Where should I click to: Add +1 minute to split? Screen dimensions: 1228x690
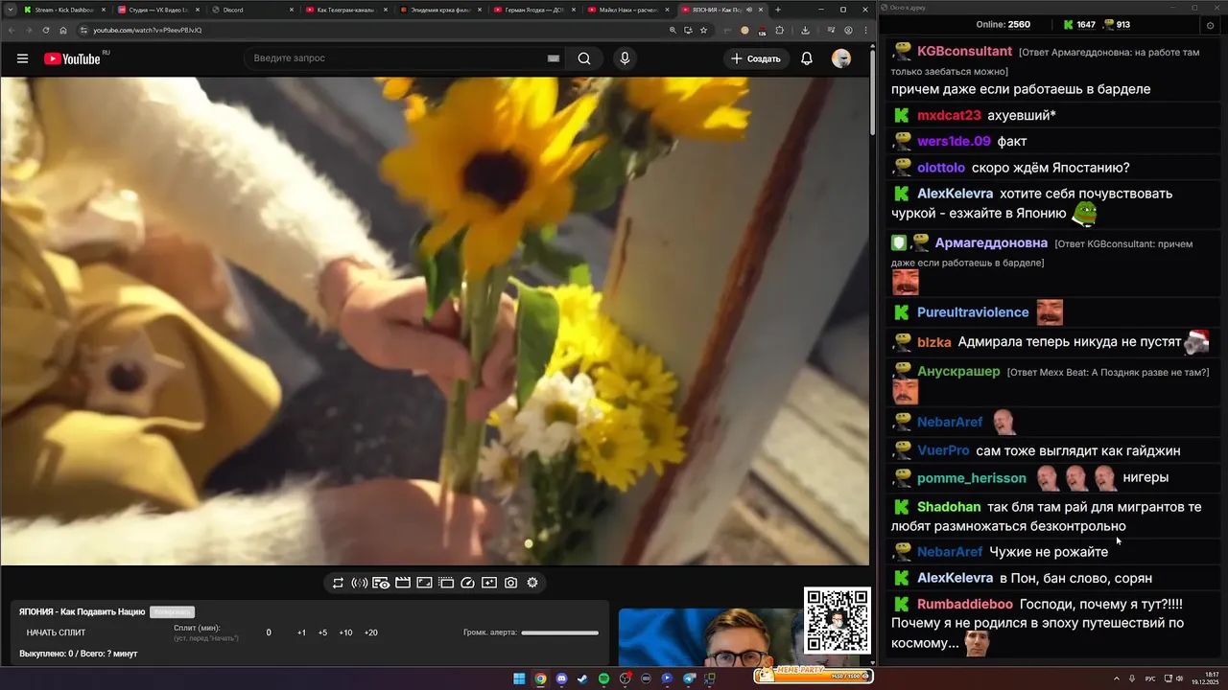click(301, 632)
